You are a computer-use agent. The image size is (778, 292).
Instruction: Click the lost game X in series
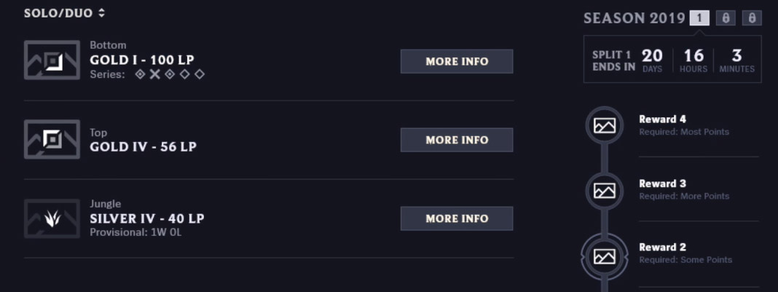click(x=155, y=74)
